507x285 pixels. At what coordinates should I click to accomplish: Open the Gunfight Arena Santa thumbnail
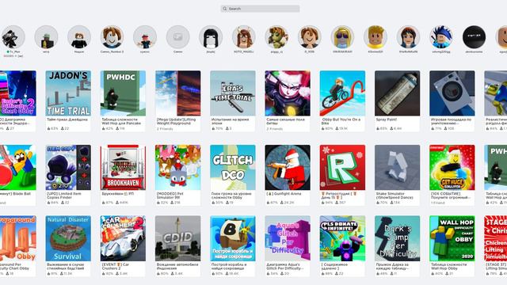pyautogui.click(x=288, y=167)
